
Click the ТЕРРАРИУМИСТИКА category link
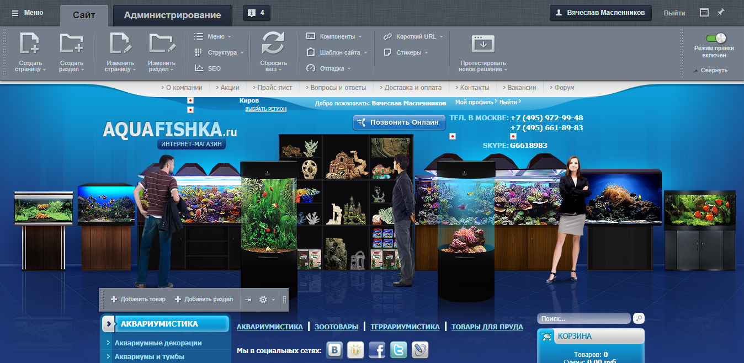(405, 327)
